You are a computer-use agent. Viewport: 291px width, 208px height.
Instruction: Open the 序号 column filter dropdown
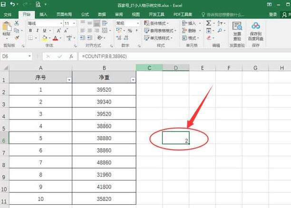pos(69,80)
